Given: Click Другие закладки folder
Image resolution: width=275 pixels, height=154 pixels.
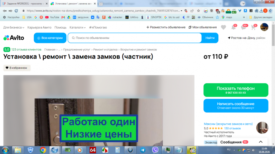Looking at the screenshot, I should [x=261, y=17].
